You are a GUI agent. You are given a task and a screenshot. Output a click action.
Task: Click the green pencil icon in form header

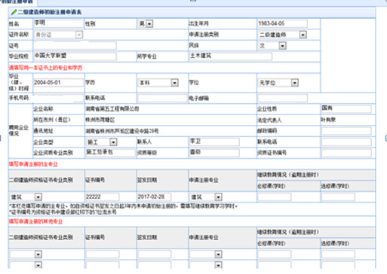(x=14, y=12)
